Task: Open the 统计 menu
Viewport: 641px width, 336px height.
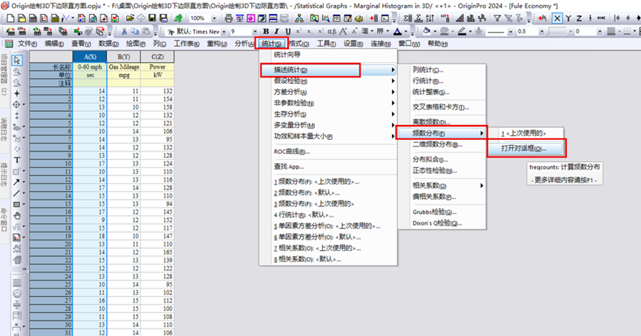Action: tap(271, 43)
